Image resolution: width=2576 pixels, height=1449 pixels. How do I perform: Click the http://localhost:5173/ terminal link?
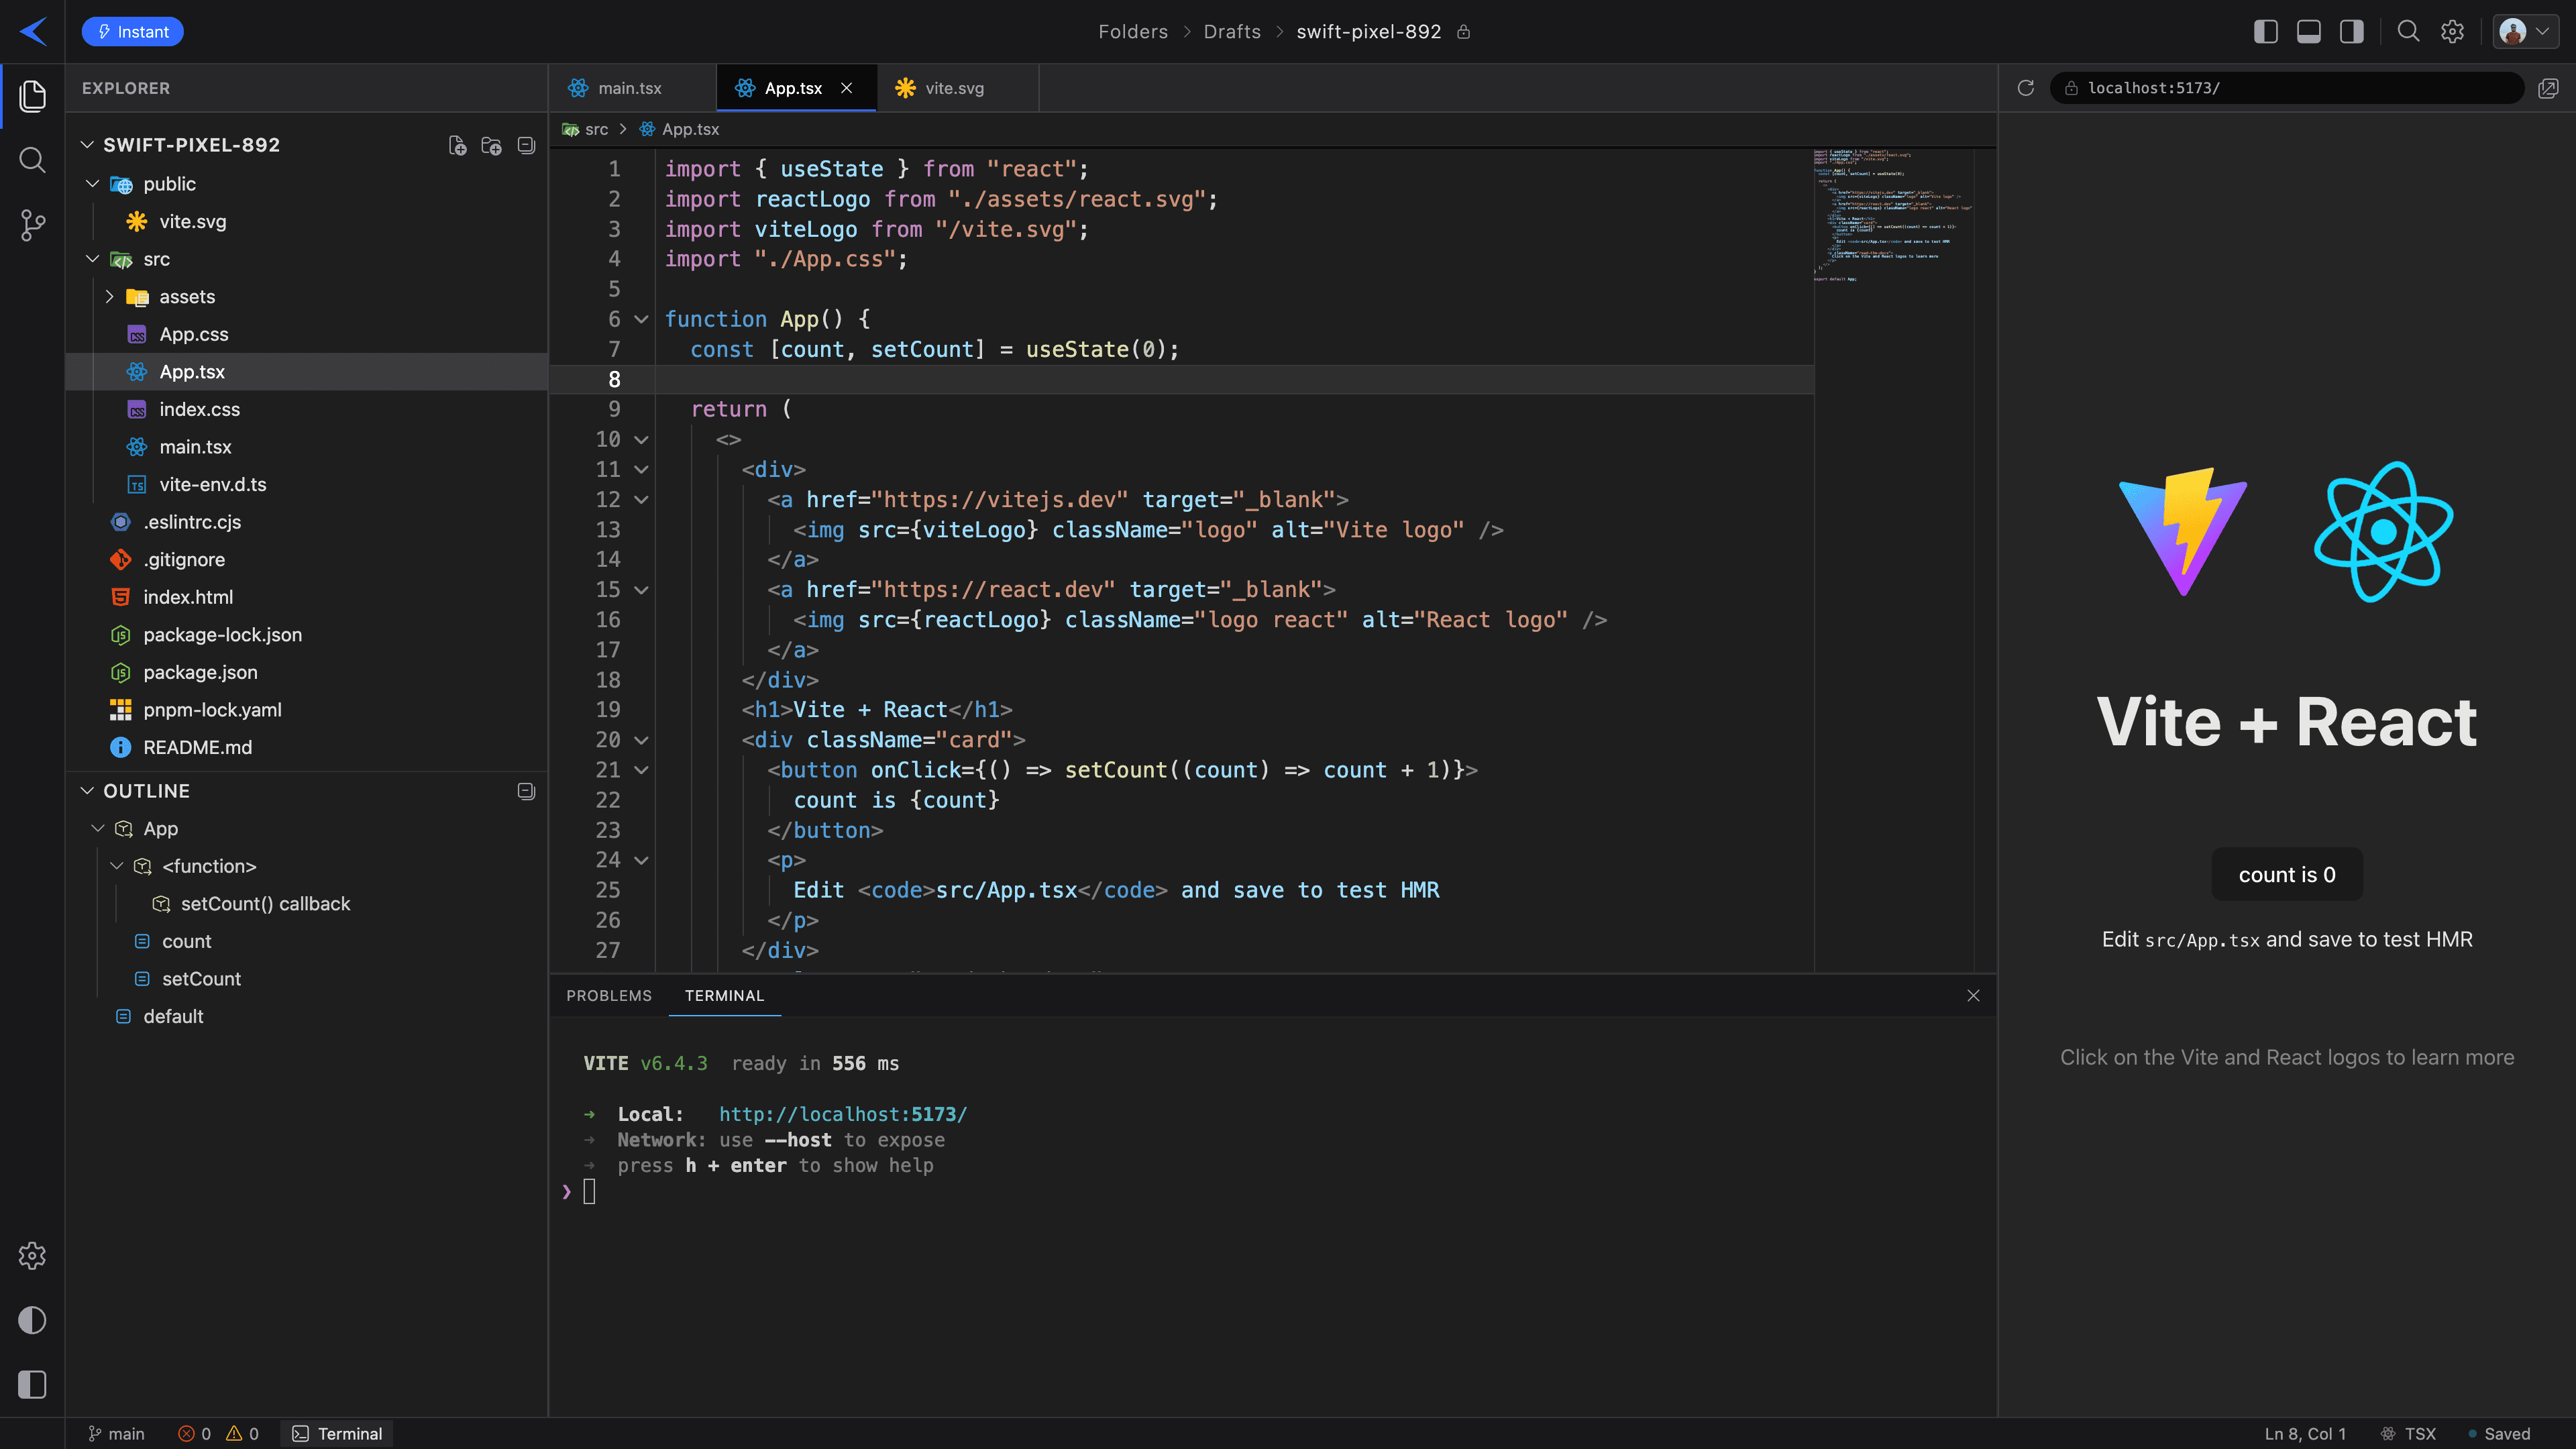pyautogui.click(x=843, y=1114)
